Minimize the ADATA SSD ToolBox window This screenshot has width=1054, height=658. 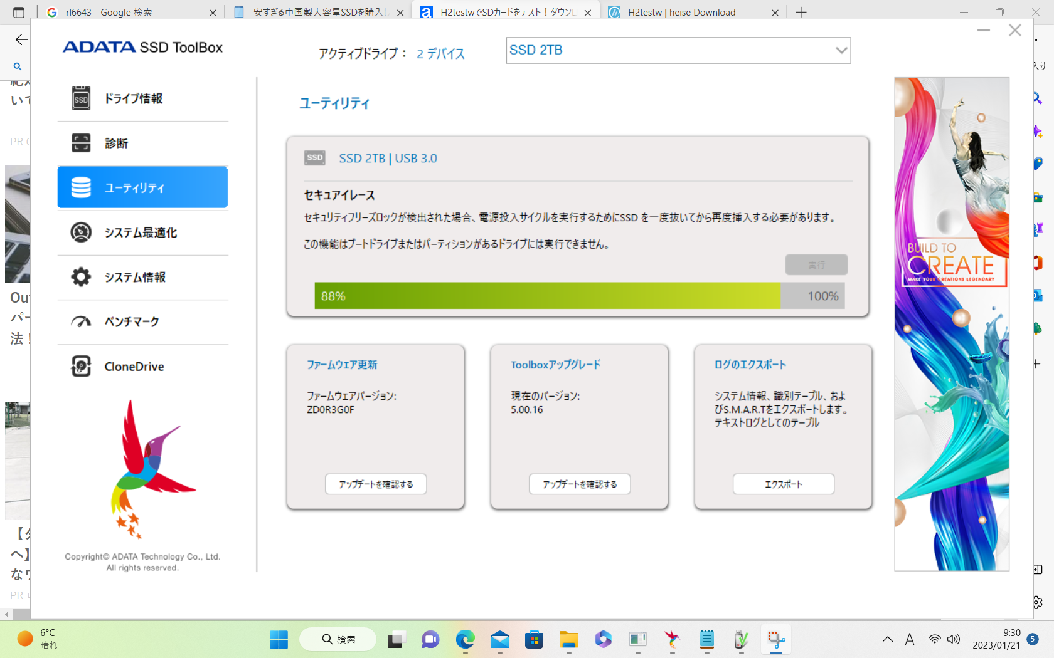pos(983,30)
